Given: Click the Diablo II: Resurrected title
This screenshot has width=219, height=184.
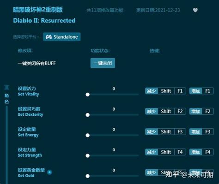Looking at the screenshot, I should (44, 21).
